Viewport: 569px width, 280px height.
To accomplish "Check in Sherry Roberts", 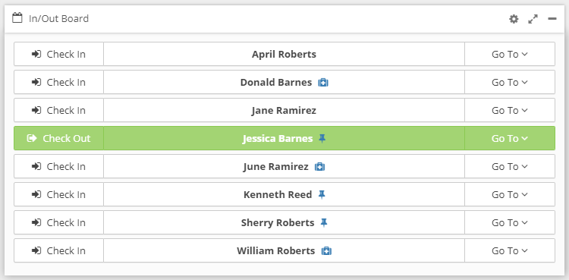I will point(58,222).
